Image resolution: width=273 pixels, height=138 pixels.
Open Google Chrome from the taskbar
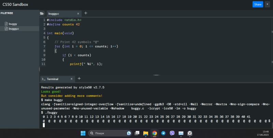coord(154,133)
